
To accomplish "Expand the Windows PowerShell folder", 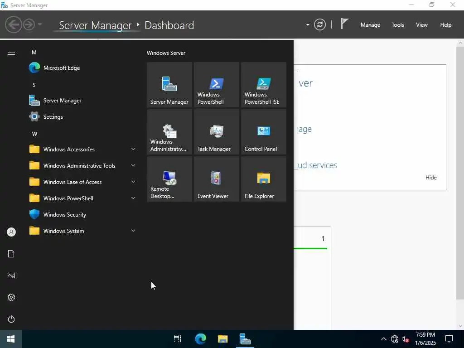I will 82,198.
